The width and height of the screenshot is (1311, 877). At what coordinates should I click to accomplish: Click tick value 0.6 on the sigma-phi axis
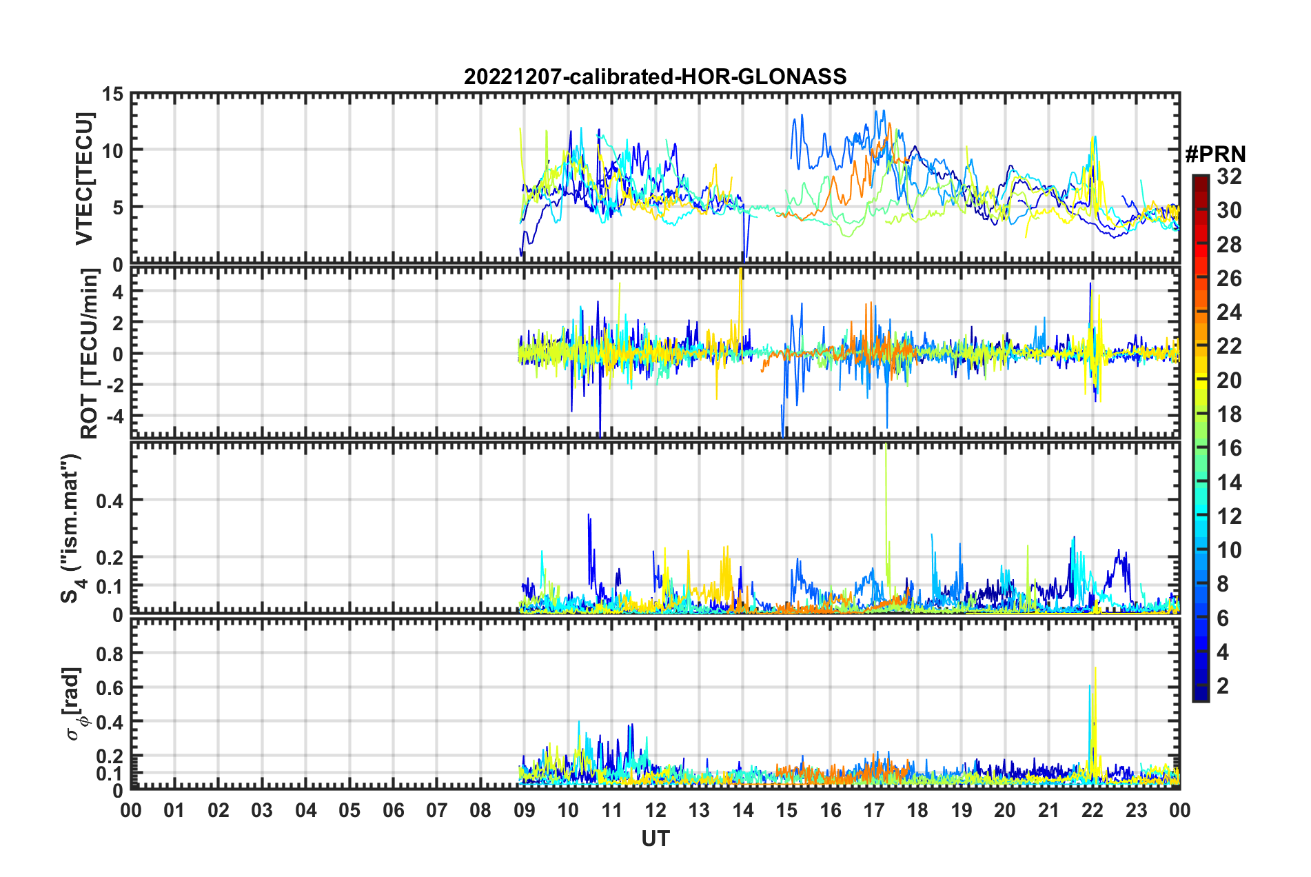tap(109, 687)
